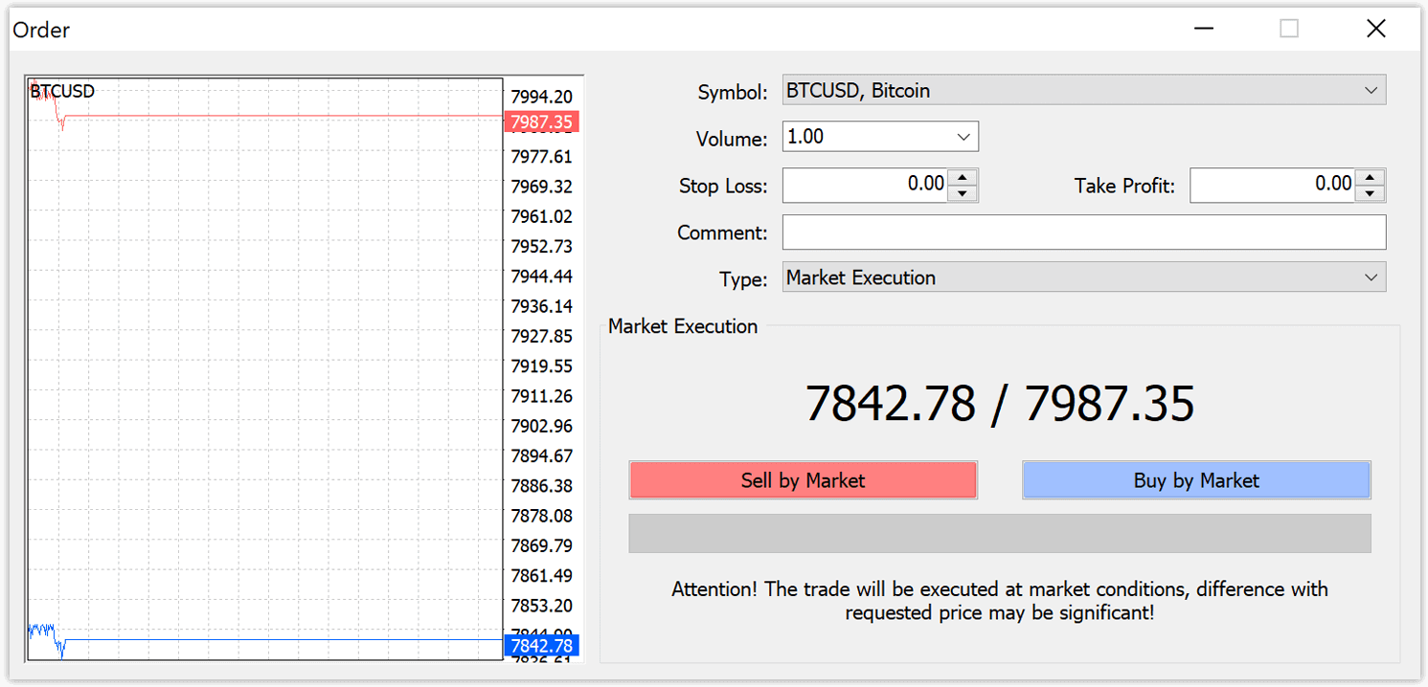
Task: Click the Buy by Market button
Action: click(1196, 479)
